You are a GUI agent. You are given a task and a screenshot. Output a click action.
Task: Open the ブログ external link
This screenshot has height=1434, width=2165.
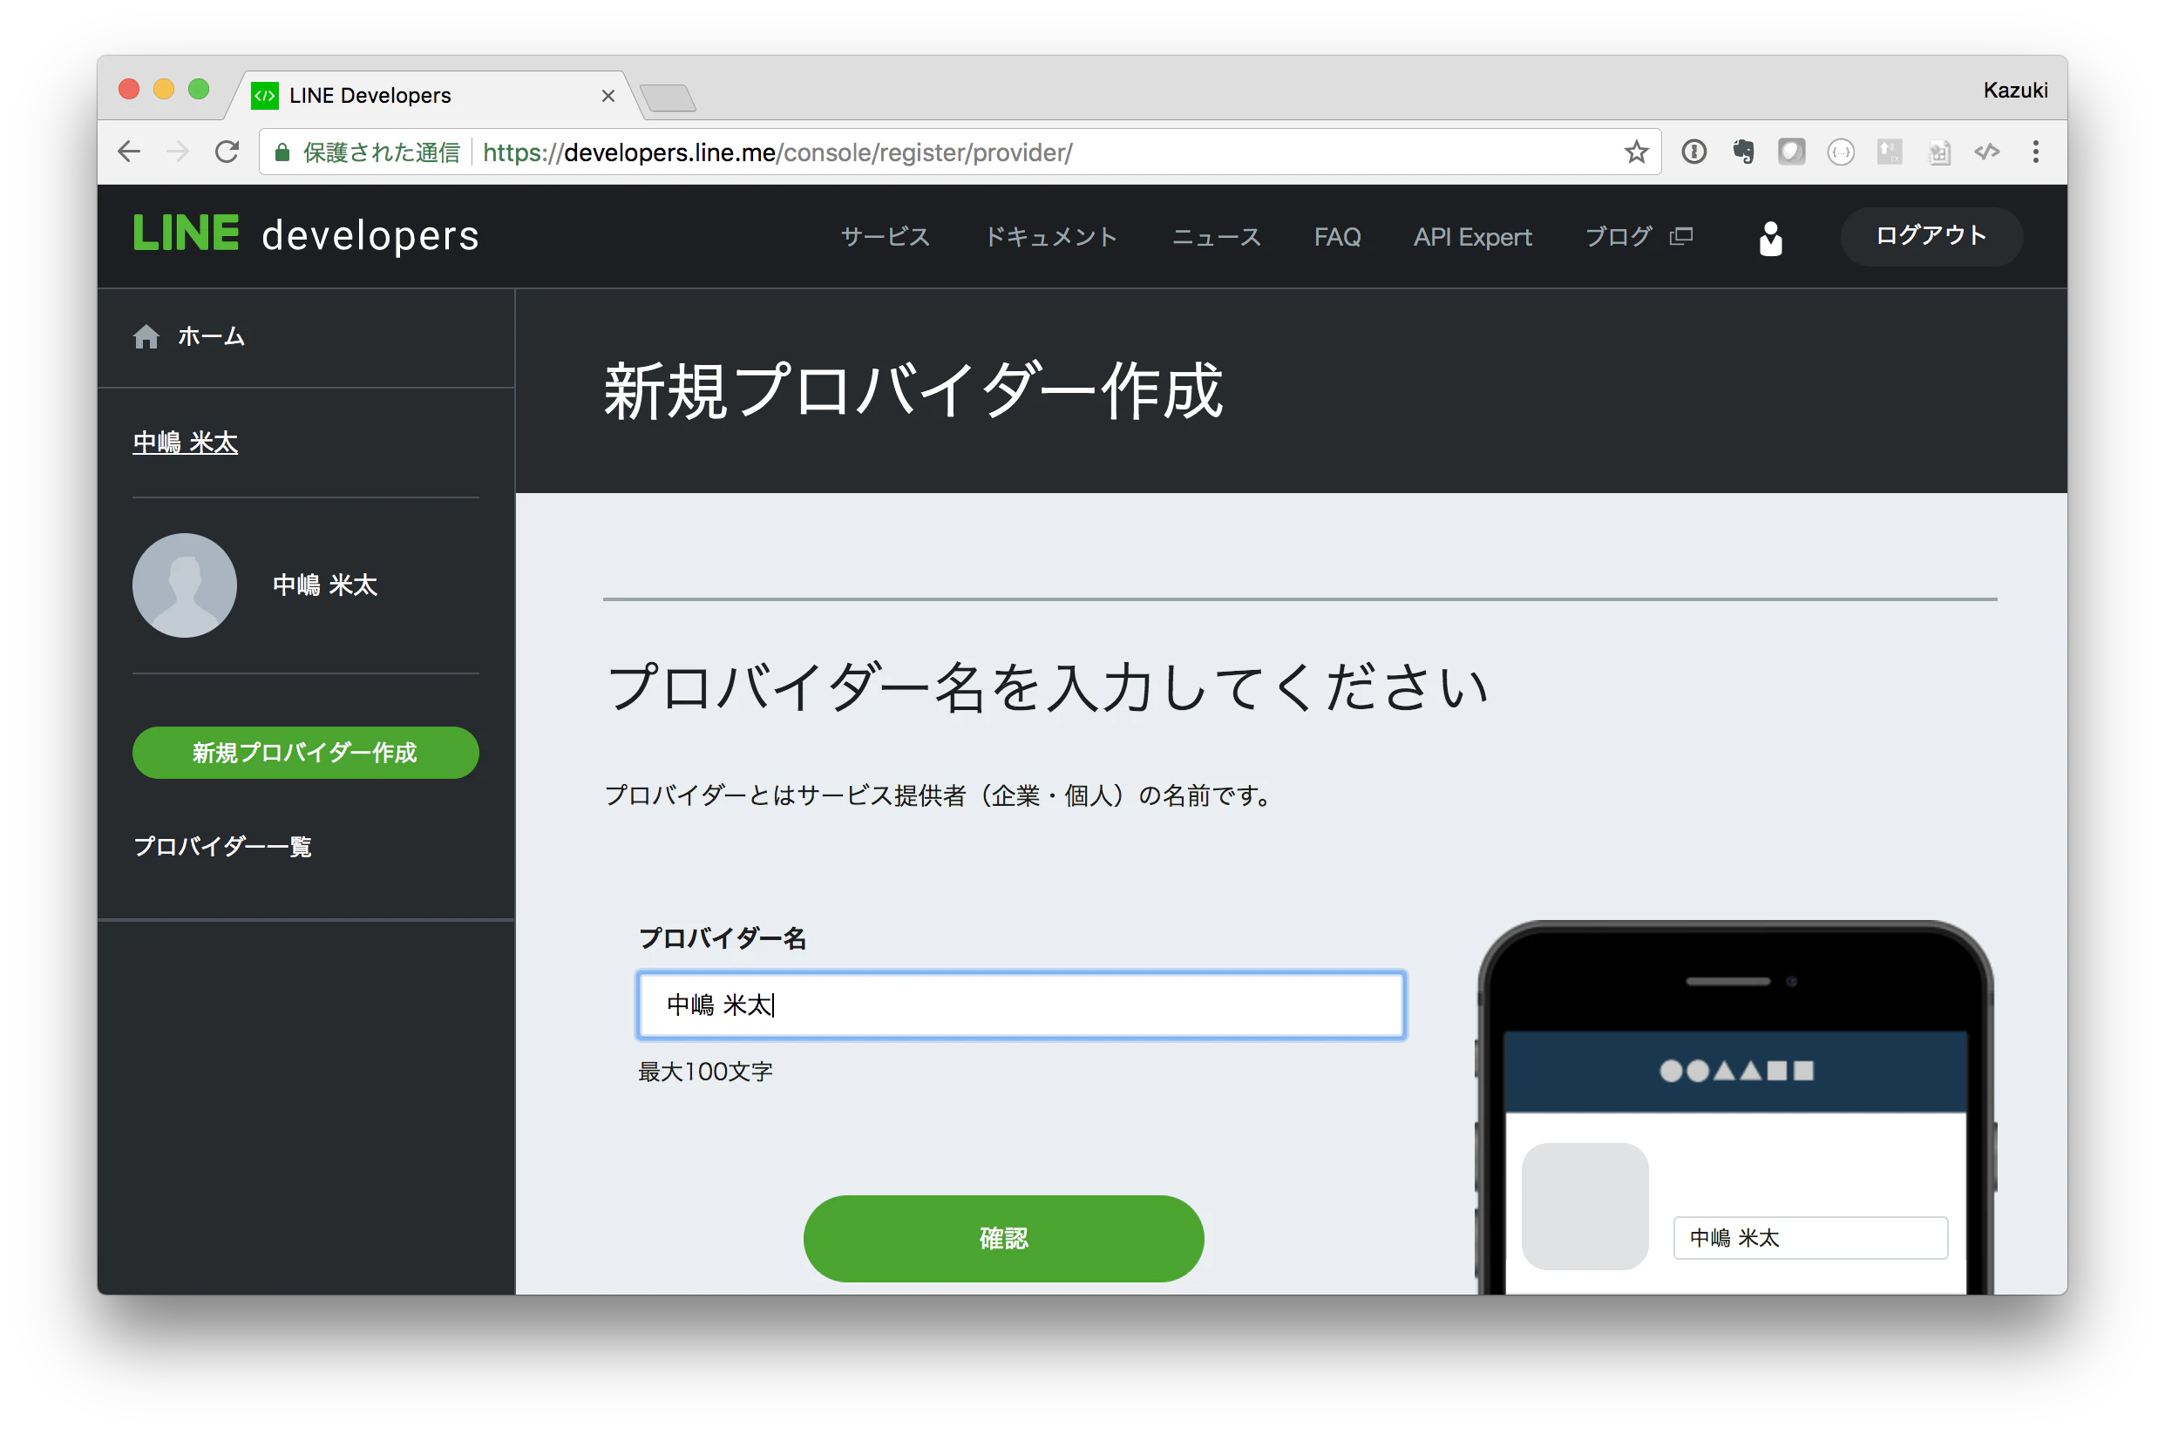click(1639, 237)
